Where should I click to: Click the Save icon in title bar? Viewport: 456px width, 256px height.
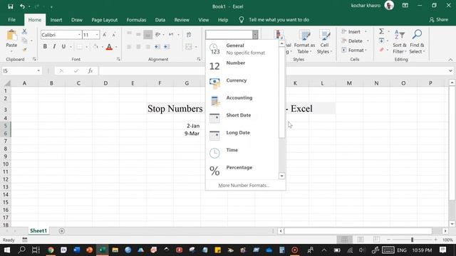click(x=11, y=6)
